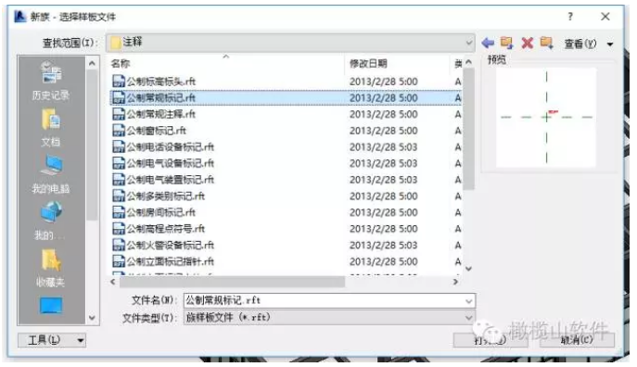637x367 pixels.
Task: Sort by 修改日期 column header
Action: click(368, 63)
